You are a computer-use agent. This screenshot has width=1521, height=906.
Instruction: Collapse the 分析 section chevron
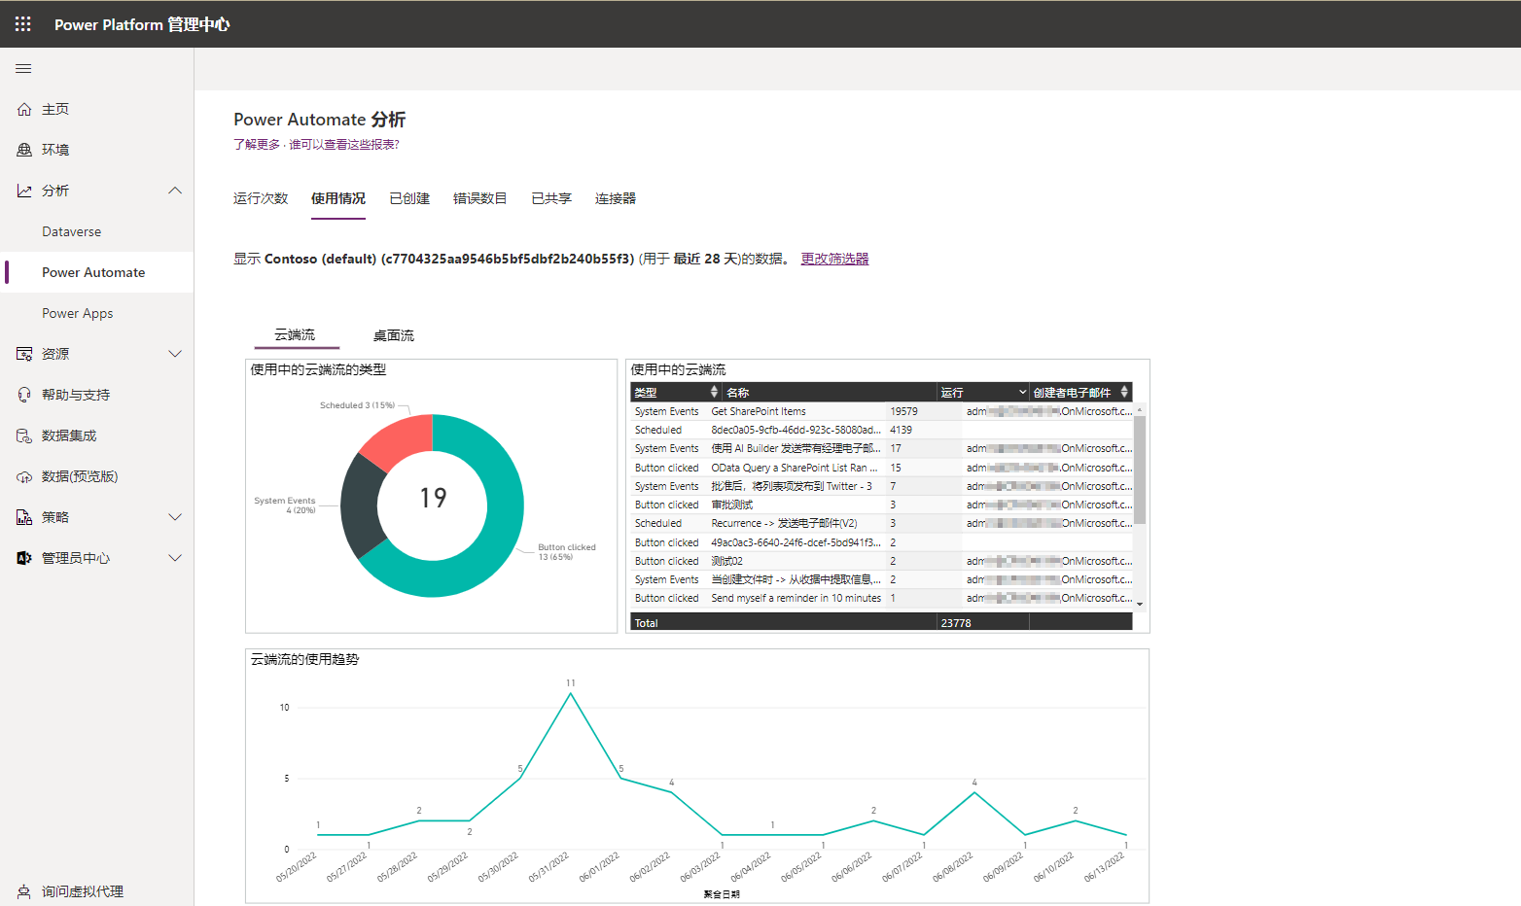pyautogui.click(x=175, y=191)
